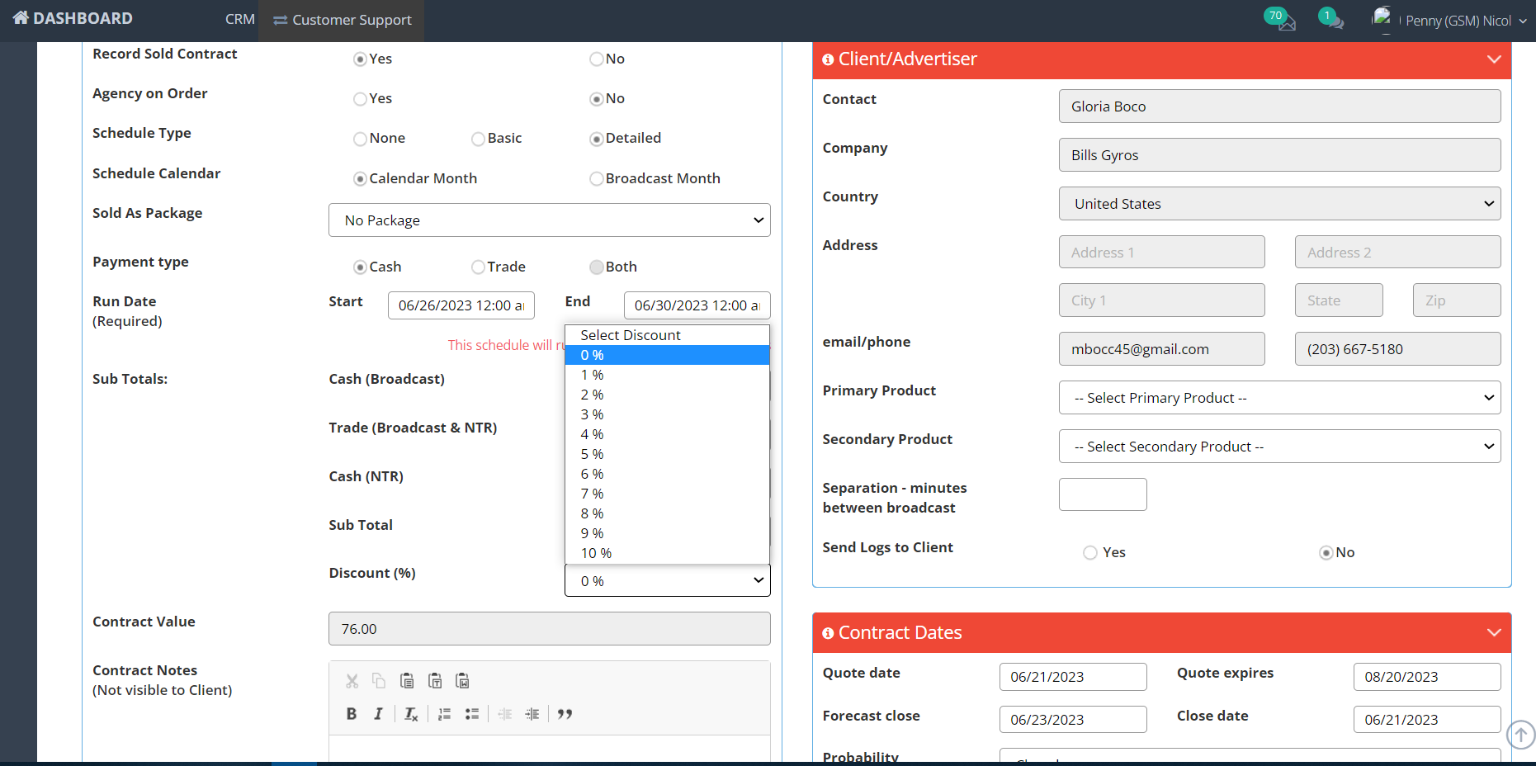Click the Paste icon in notes editor
Image resolution: width=1536 pixels, height=766 pixels.
tap(407, 681)
